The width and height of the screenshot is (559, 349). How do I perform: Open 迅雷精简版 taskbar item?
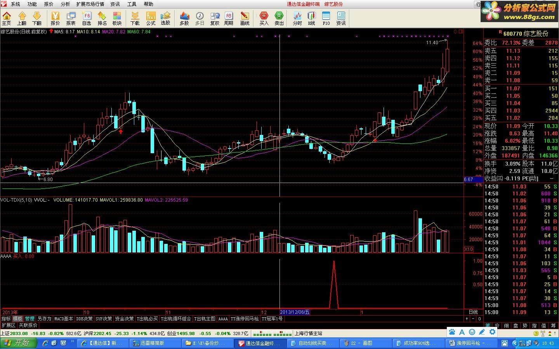pyautogui.click(x=155, y=343)
